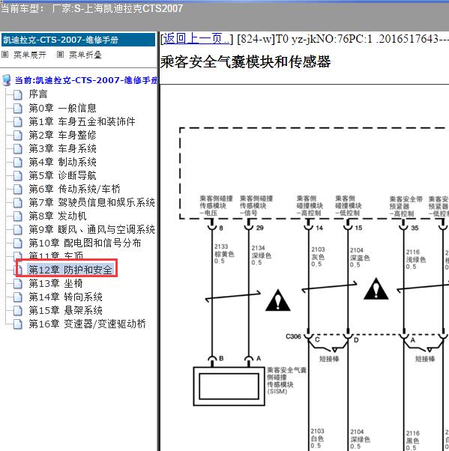Click the page icon beside 第1章
449x451 pixels.
[17, 122]
